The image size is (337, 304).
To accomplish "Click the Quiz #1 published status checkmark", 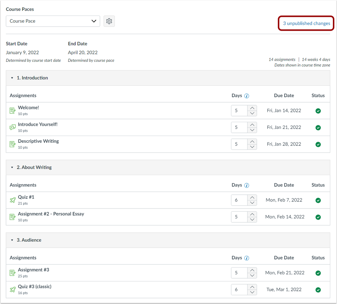I will pyautogui.click(x=318, y=200).
